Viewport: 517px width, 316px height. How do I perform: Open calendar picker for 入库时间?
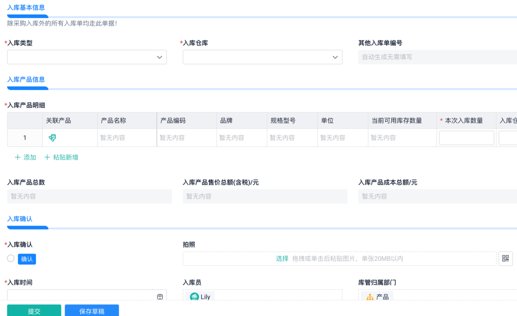(160, 297)
